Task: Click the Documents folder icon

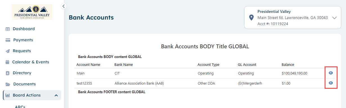Action: click(8, 84)
